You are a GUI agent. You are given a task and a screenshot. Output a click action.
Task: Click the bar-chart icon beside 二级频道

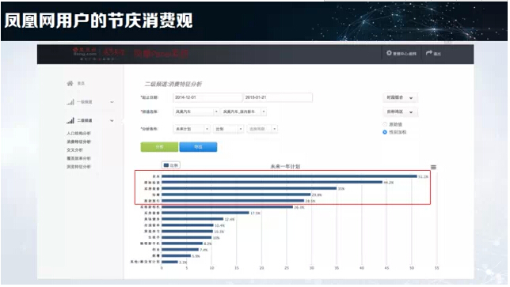click(70, 120)
